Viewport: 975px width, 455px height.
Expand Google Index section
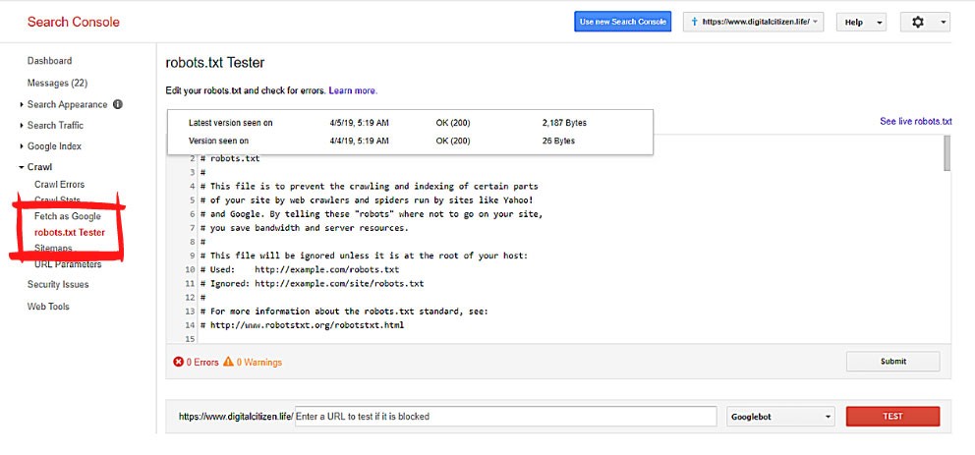[x=54, y=146]
